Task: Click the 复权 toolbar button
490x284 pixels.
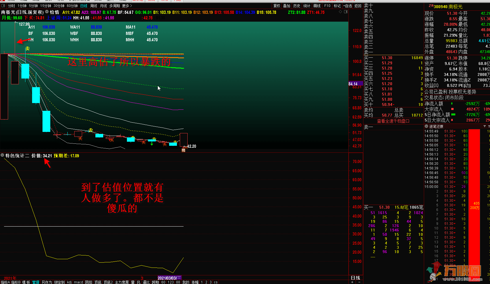Action: pos(277,6)
